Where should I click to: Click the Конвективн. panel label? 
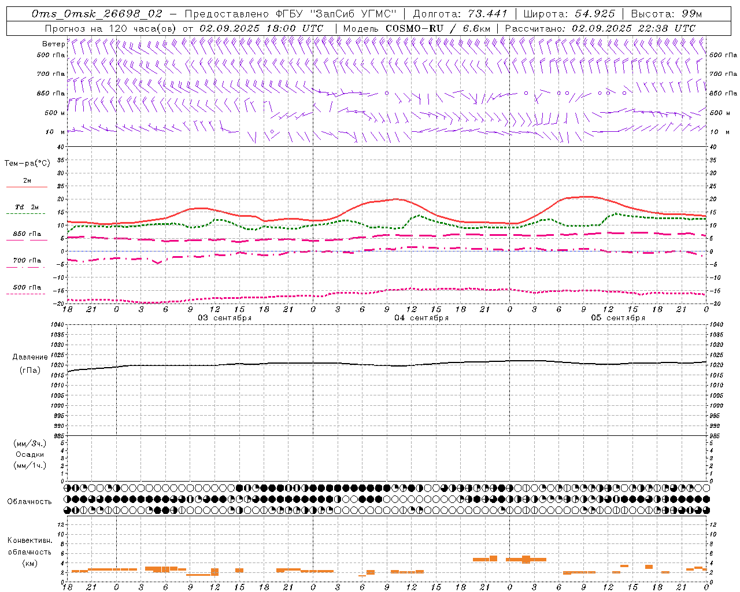click(30, 541)
